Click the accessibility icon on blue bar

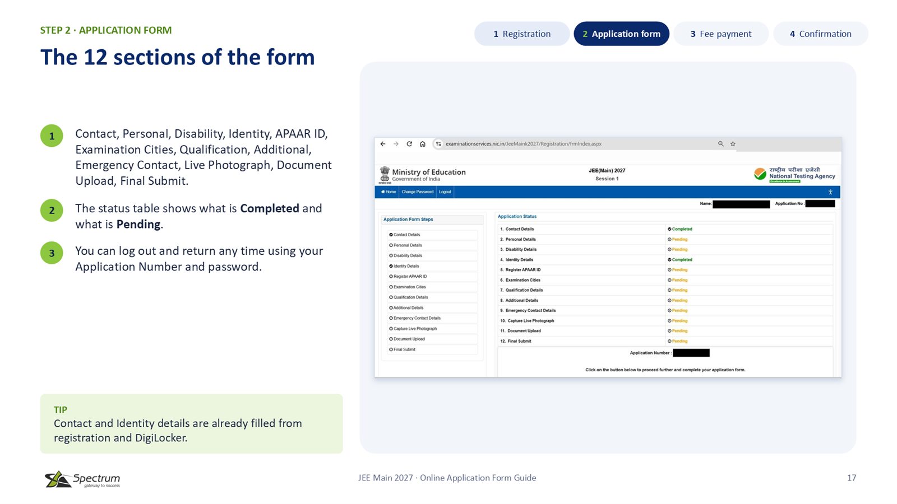pos(830,192)
